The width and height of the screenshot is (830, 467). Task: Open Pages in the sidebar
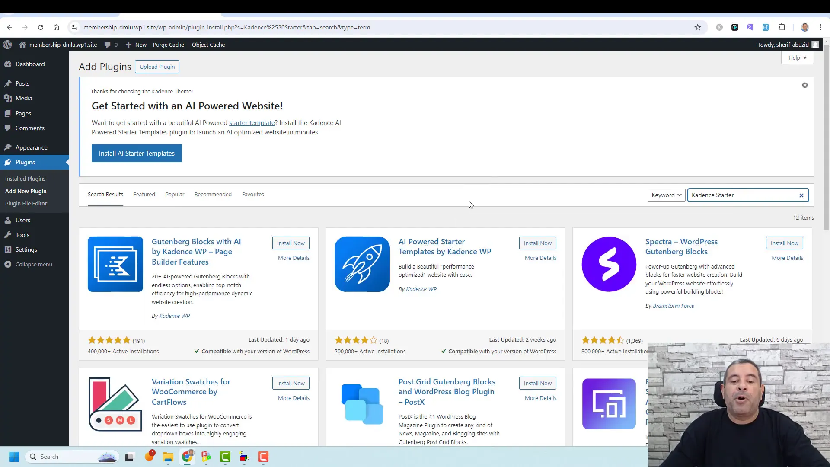[35, 113]
